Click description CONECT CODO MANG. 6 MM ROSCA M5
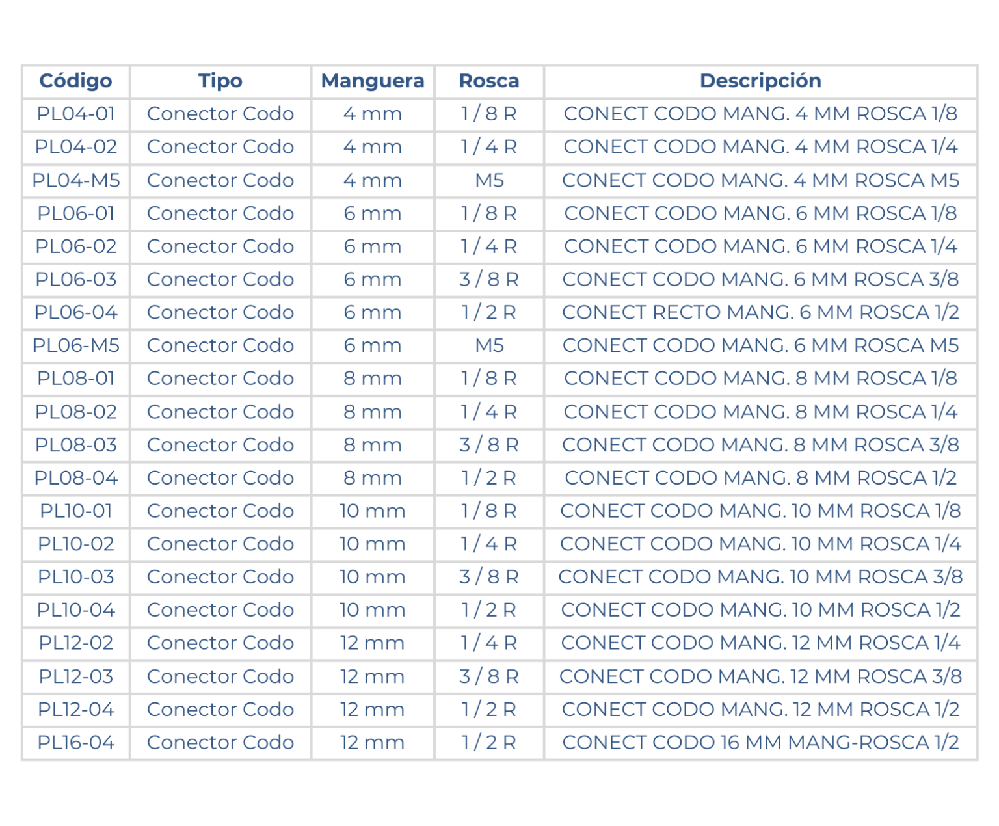The width and height of the screenshot is (999, 826). click(x=760, y=345)
